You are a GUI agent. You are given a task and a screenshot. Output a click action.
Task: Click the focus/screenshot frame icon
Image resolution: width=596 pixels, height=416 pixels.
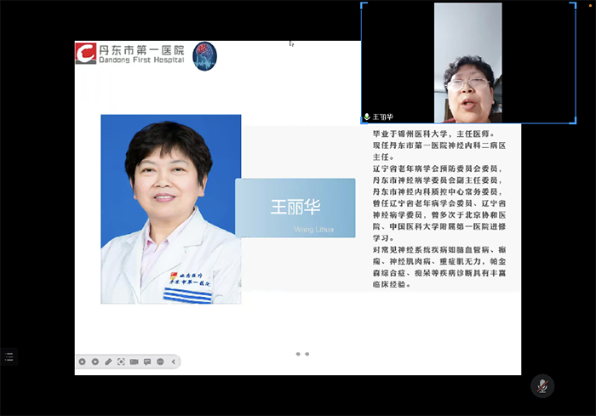pyautogui.click(x=121, y=362)
